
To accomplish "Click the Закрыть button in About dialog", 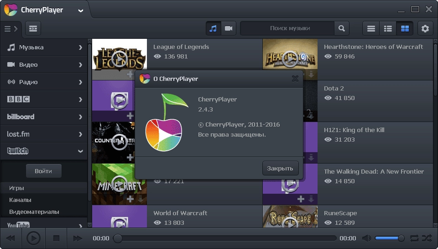I will tap(280, 168).
